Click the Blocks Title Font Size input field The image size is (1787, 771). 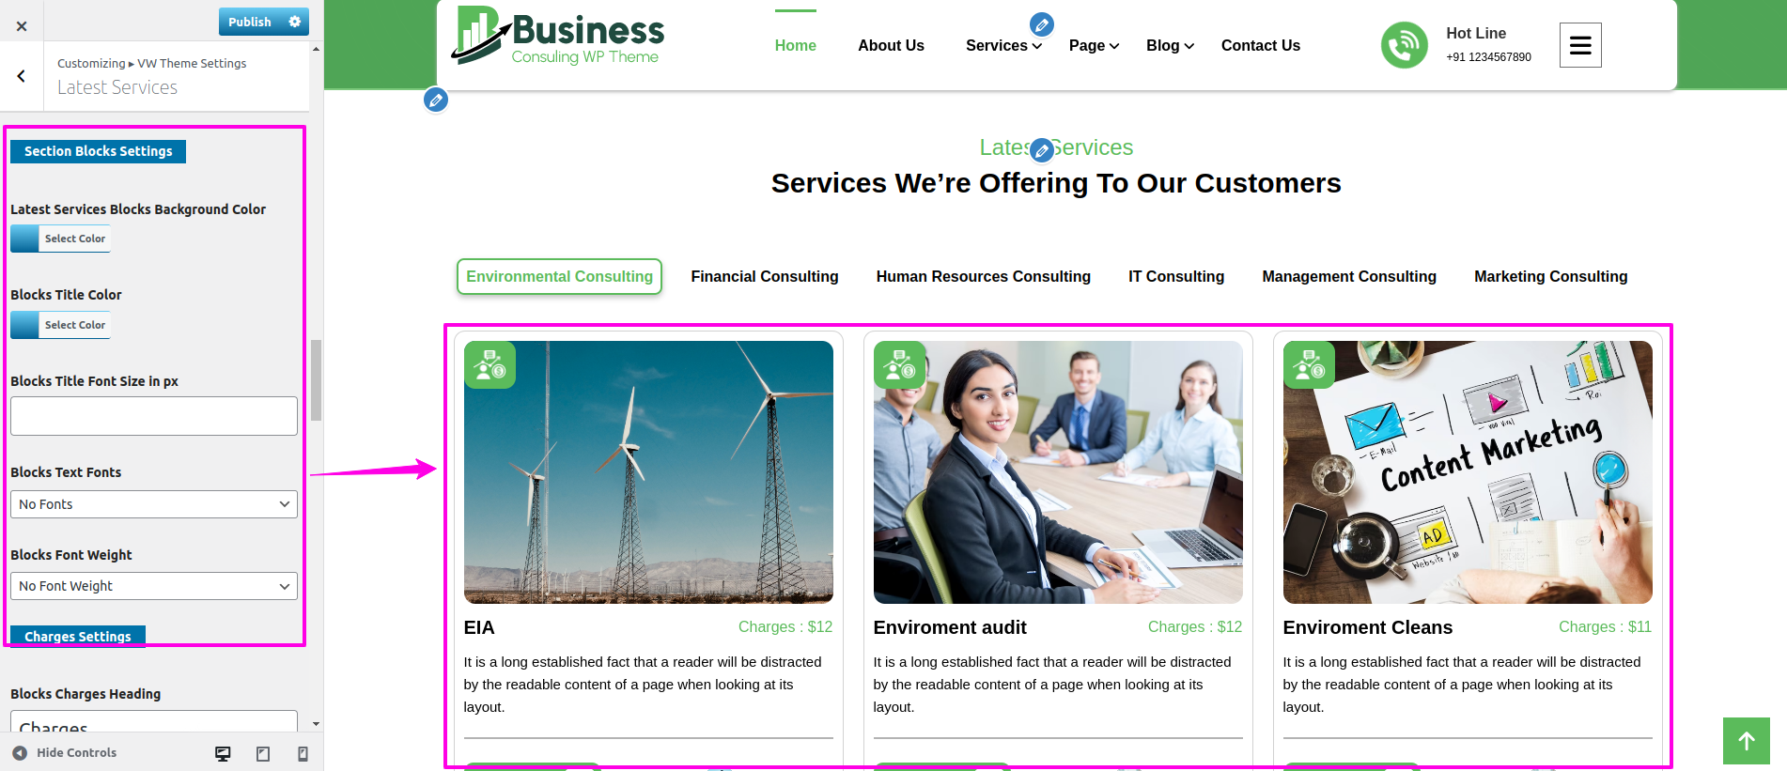(154, 416)
